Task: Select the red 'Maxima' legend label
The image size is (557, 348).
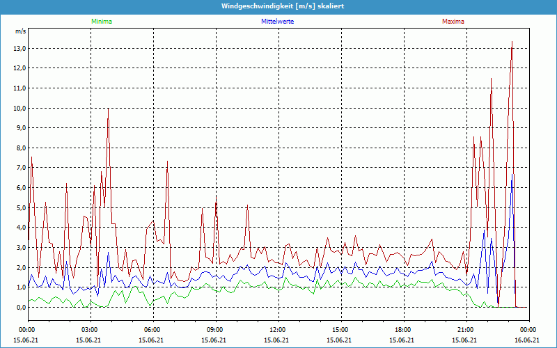Action: click(x=453, y=22)
